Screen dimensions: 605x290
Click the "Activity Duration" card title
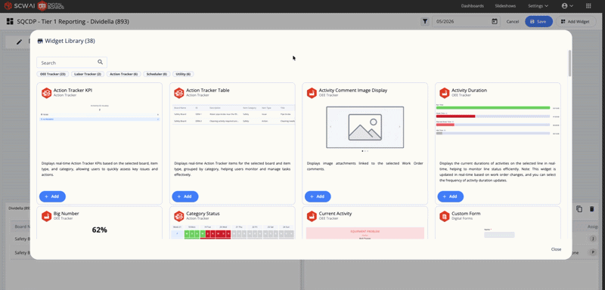click(469, 90)
